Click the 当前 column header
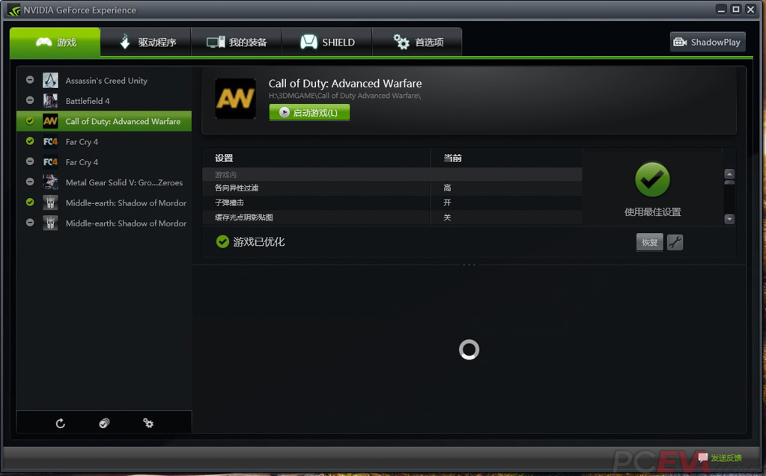766x476 pixels. [x=452, y=158]
